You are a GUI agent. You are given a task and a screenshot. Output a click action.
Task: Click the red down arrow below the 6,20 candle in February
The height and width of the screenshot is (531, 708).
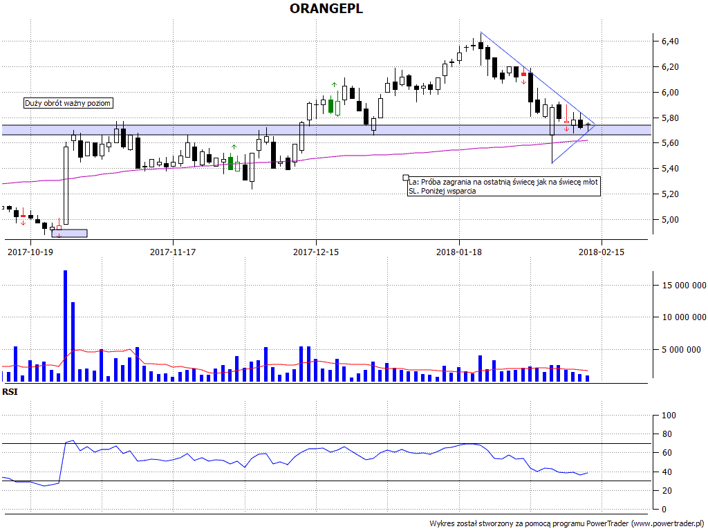(524, 82)
